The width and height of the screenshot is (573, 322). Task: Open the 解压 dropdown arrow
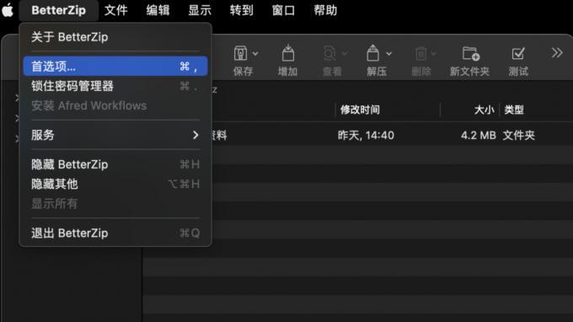(x=388, y=54)
